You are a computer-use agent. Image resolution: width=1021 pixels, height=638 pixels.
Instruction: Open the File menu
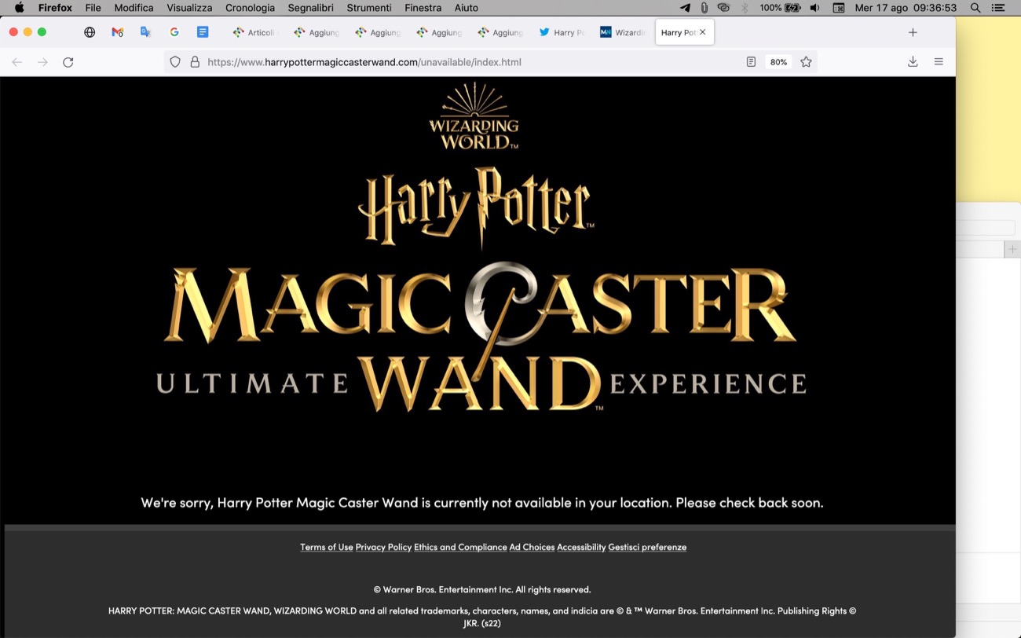click(x=93, y=8)
